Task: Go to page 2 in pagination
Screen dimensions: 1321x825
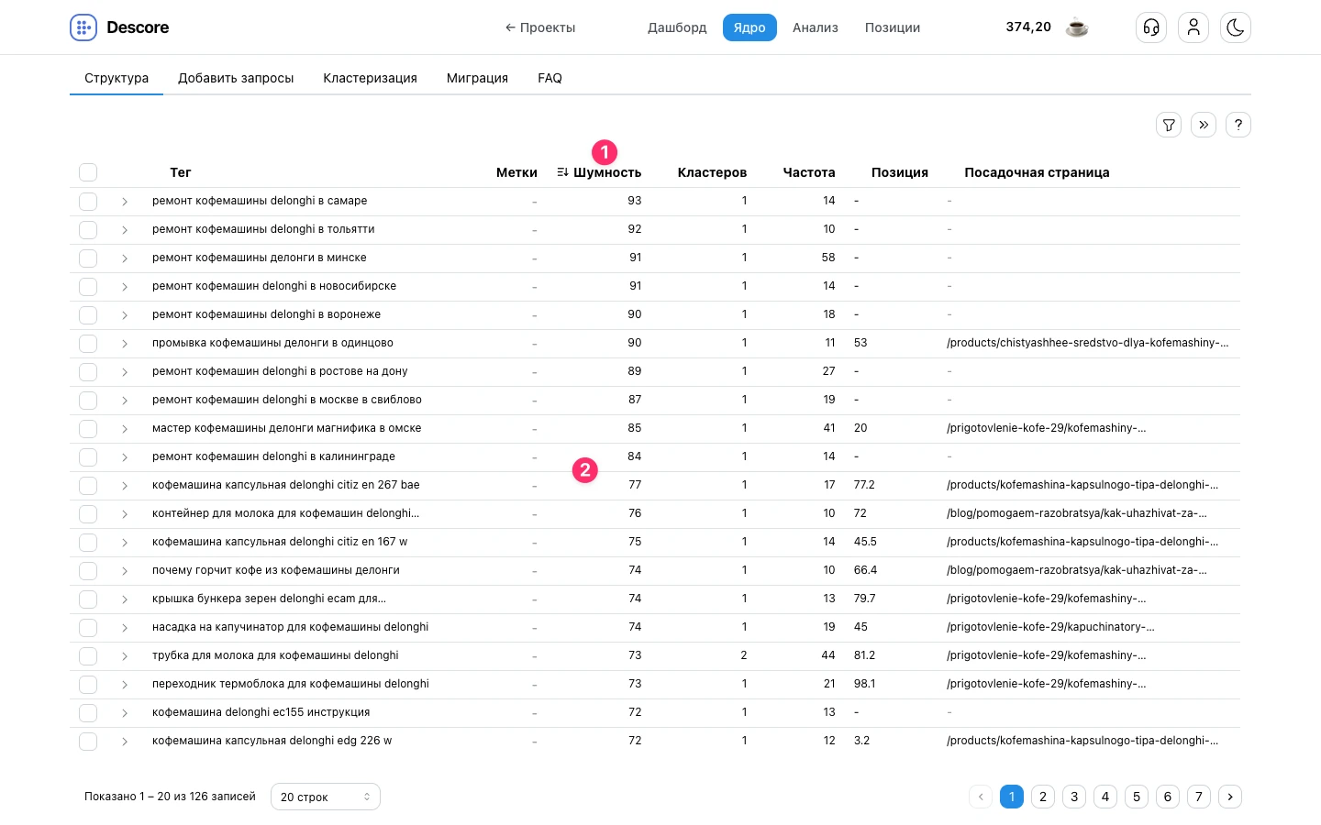Action: 1043,797
